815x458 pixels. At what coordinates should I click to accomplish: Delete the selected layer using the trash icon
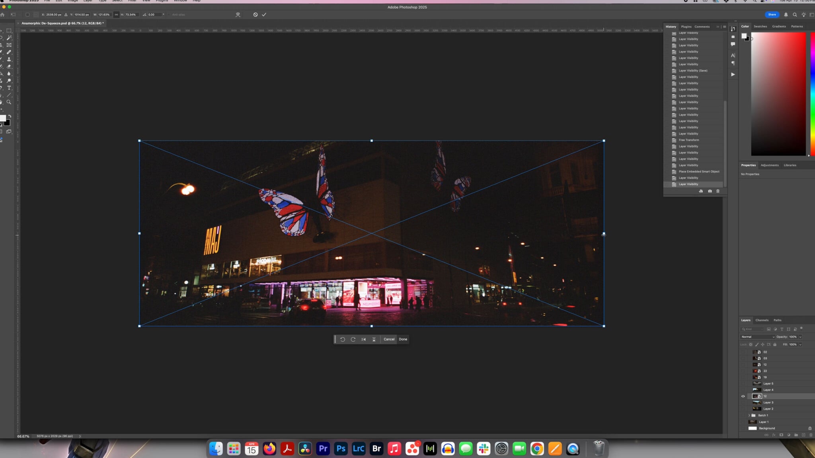click(811, 435)
